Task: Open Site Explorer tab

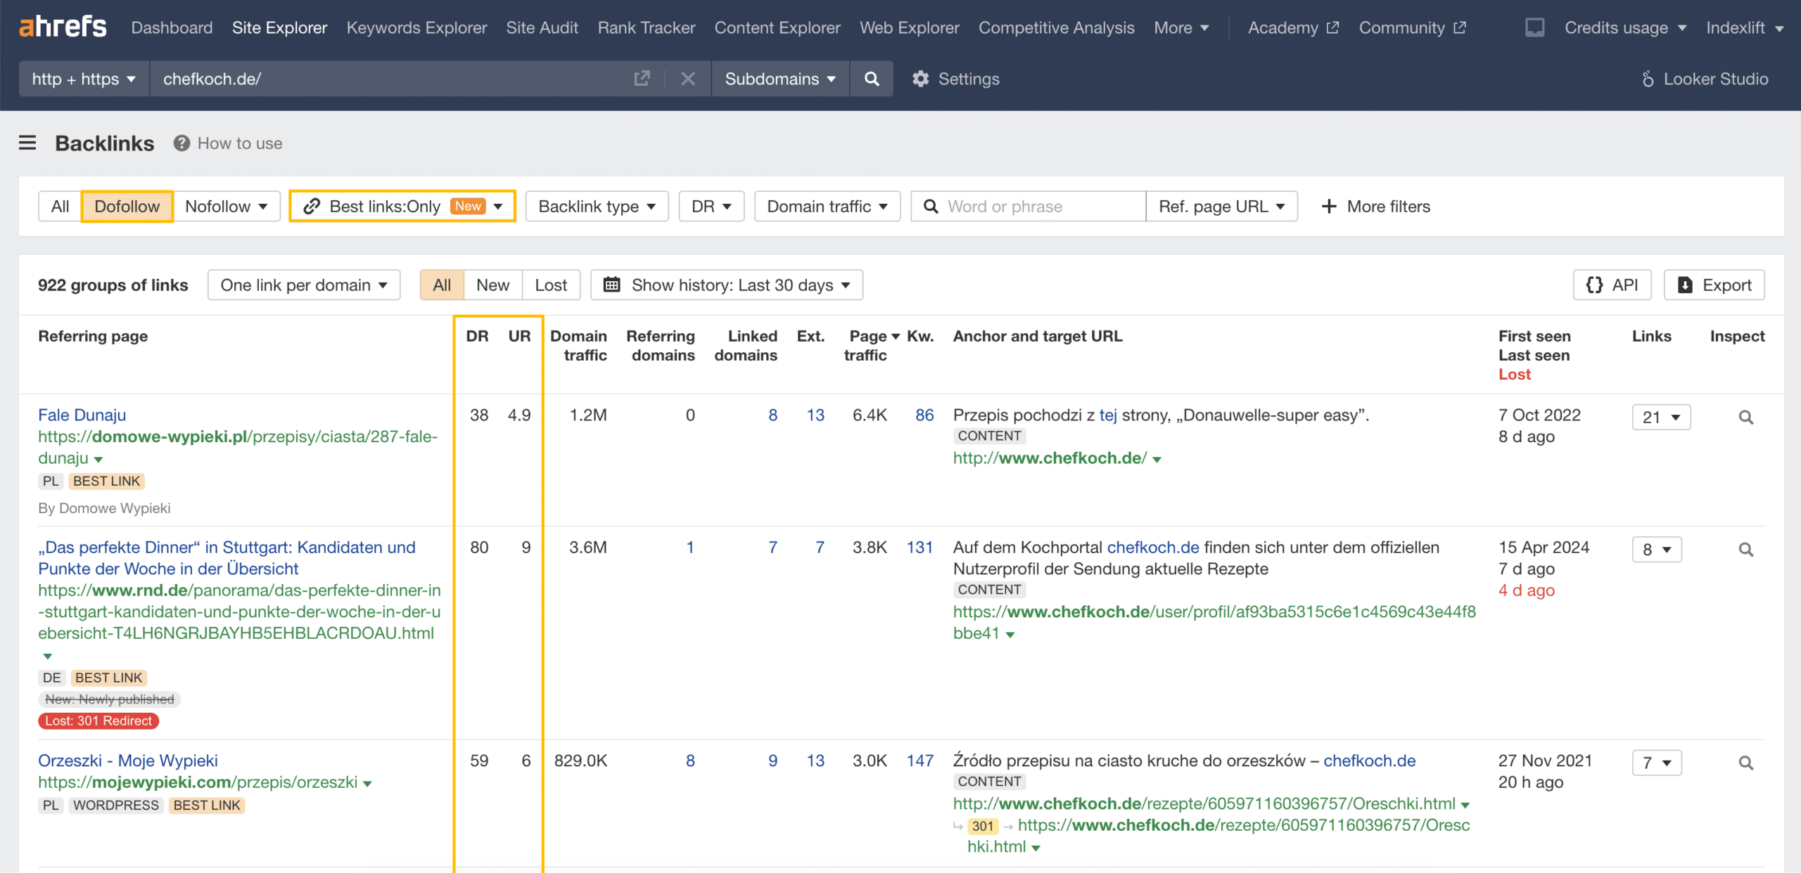Action: pyautogui.click(x=279, y=27)
